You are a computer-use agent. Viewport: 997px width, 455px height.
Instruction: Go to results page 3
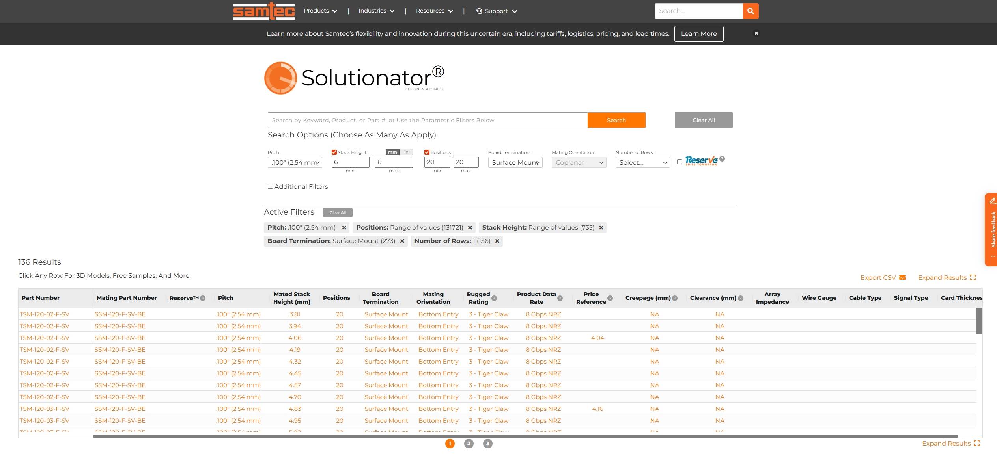pos(487,444)
